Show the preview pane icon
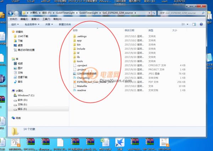Viewport: 213px width, 151px height. point(194,24)
